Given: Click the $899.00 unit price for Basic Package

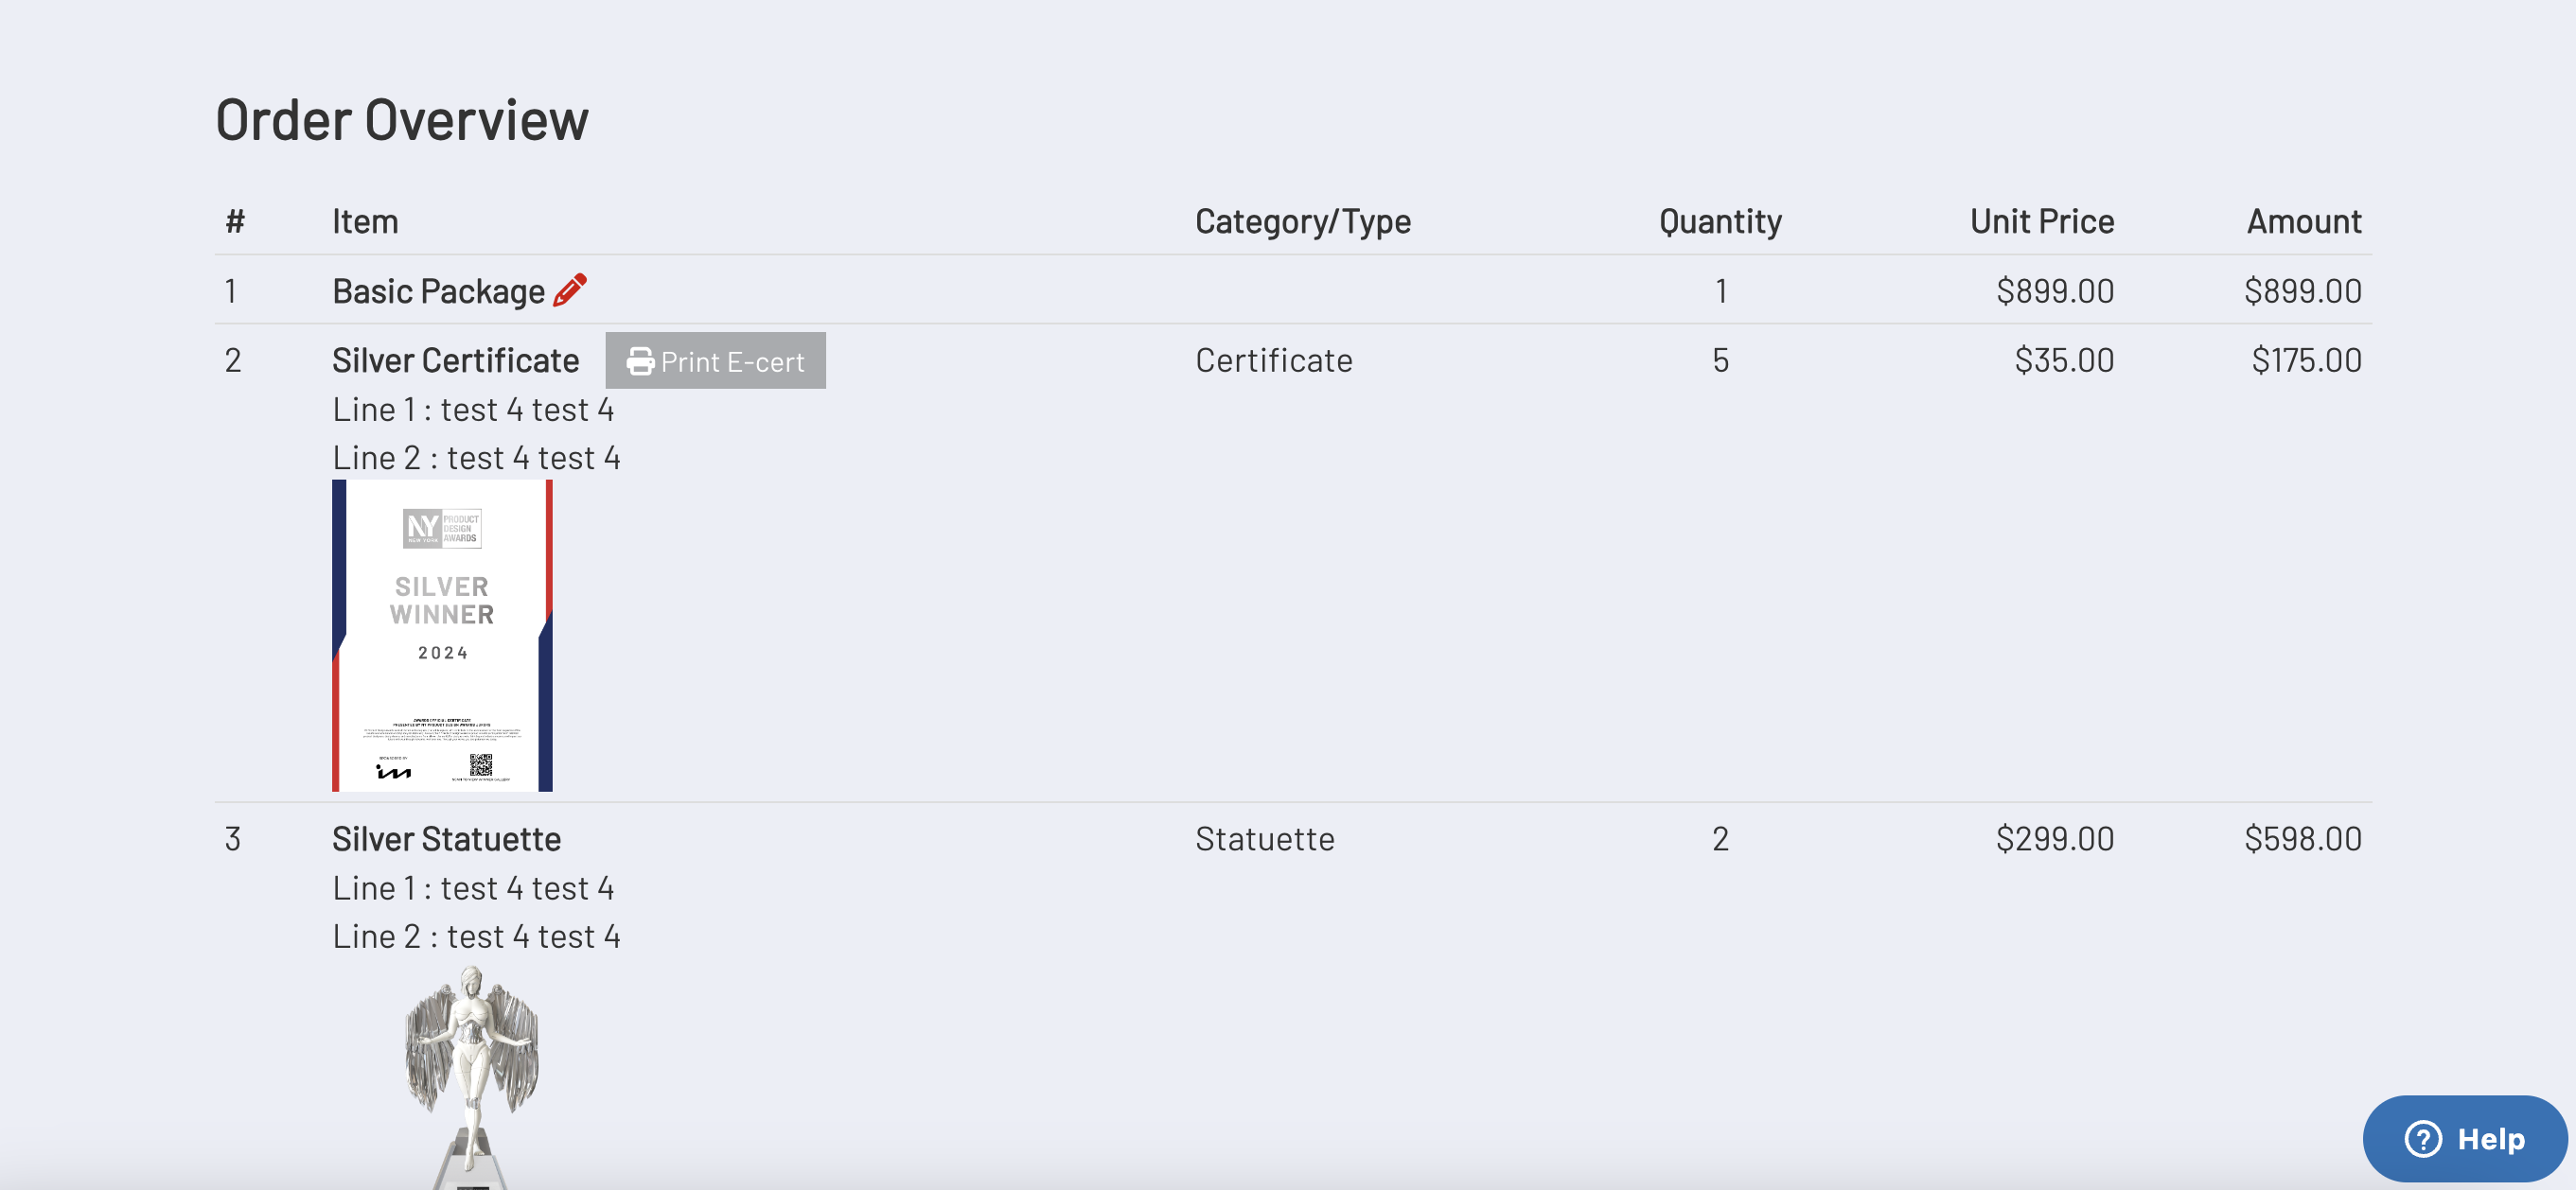Looking at the screenshot, I should pyautogui.click(x=2055, y=290).
